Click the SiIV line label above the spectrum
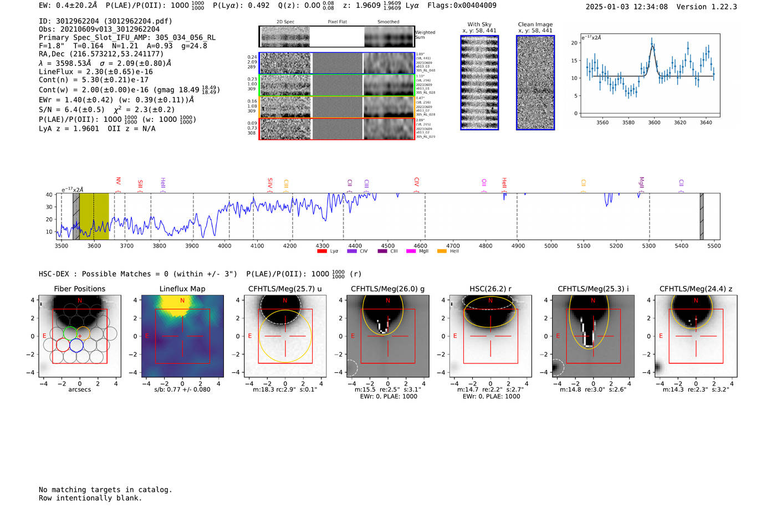Screen dimensions: 776x528 point(270,182)
